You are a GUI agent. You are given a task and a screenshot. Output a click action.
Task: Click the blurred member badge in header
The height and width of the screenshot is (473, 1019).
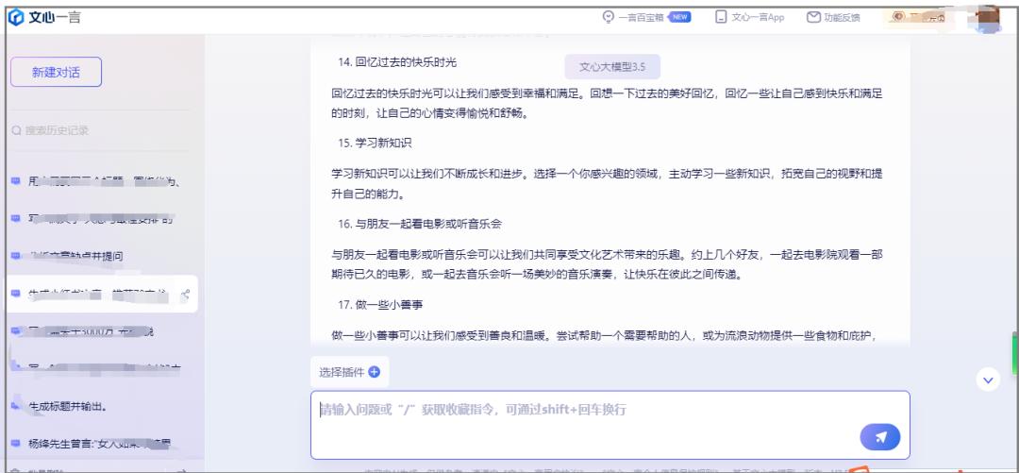(x=918, y=18)
